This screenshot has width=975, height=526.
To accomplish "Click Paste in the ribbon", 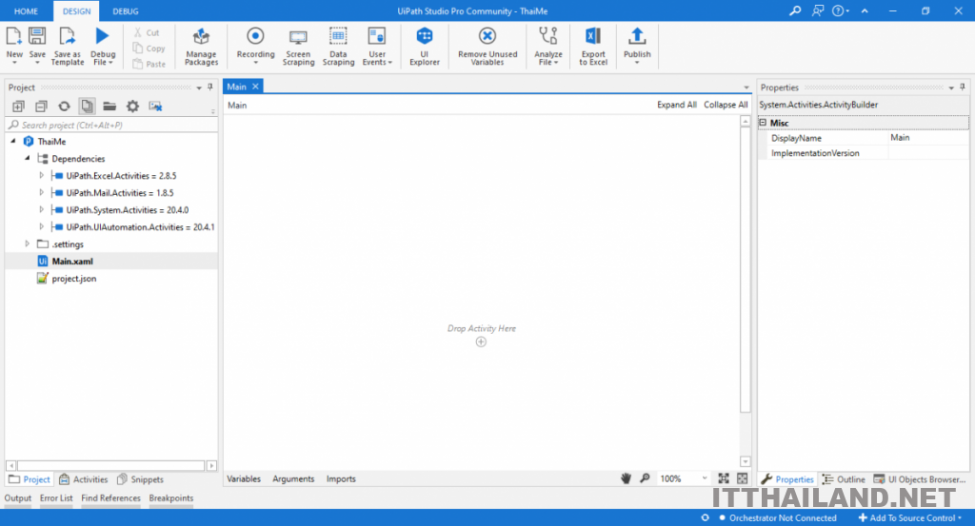I will (149, 64).
